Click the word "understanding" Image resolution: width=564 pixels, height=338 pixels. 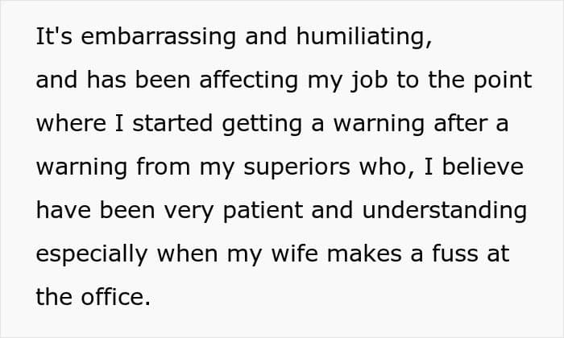(444, 211)
